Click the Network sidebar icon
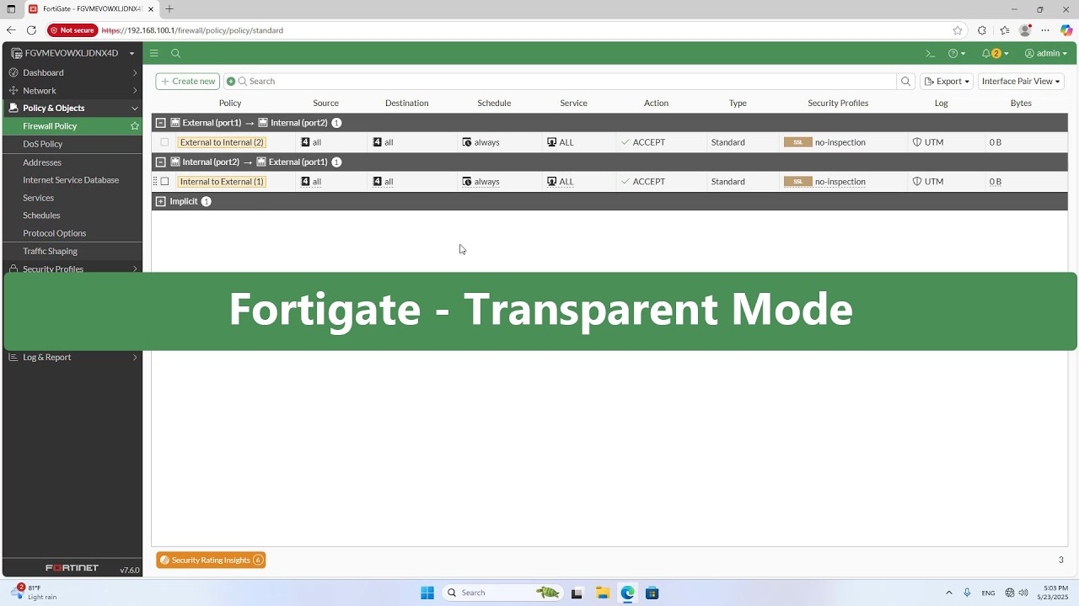Screen dimensions: 1079x606 click(13, 90)
